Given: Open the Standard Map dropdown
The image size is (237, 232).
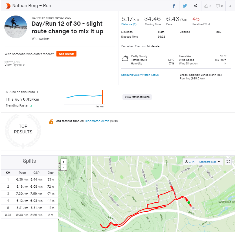Looking at the screenshot, I should coord(210,162).
